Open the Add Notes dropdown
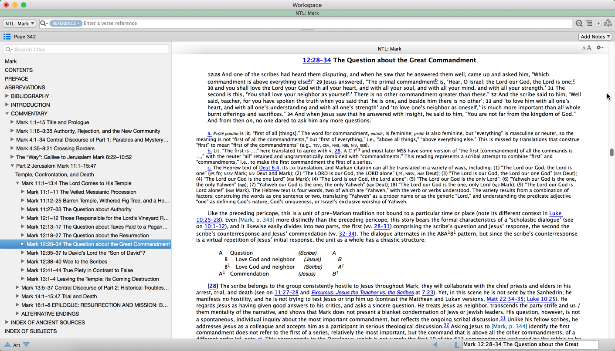This screenshot has height=351, width=615. coord(595,37)
